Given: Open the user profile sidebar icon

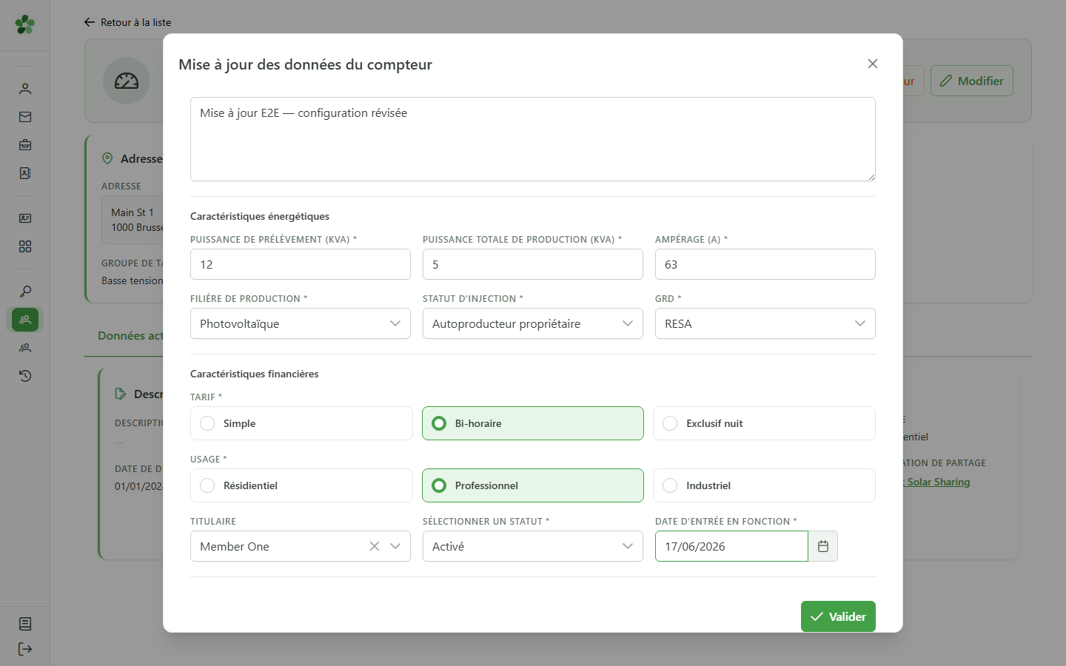Looking at the screenshot, I should (25, 89).
